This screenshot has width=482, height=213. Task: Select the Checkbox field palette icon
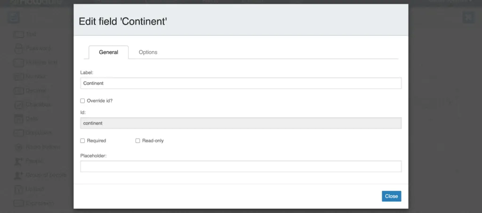[19, 105]
